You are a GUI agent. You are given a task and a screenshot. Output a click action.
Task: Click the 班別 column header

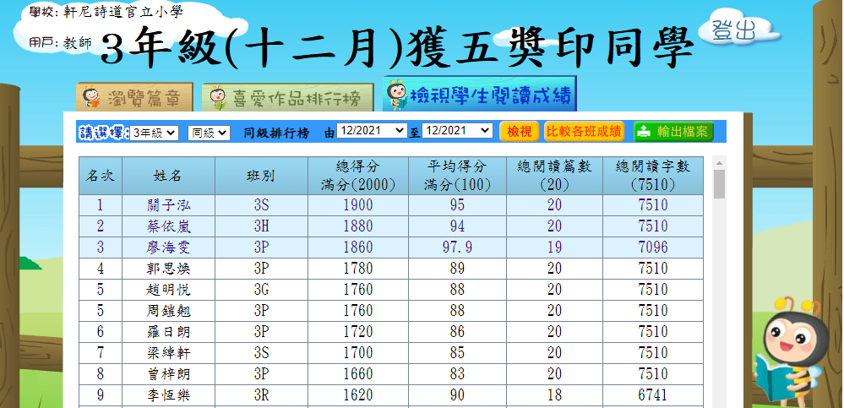pyautogui.click(x=261, y=176)
